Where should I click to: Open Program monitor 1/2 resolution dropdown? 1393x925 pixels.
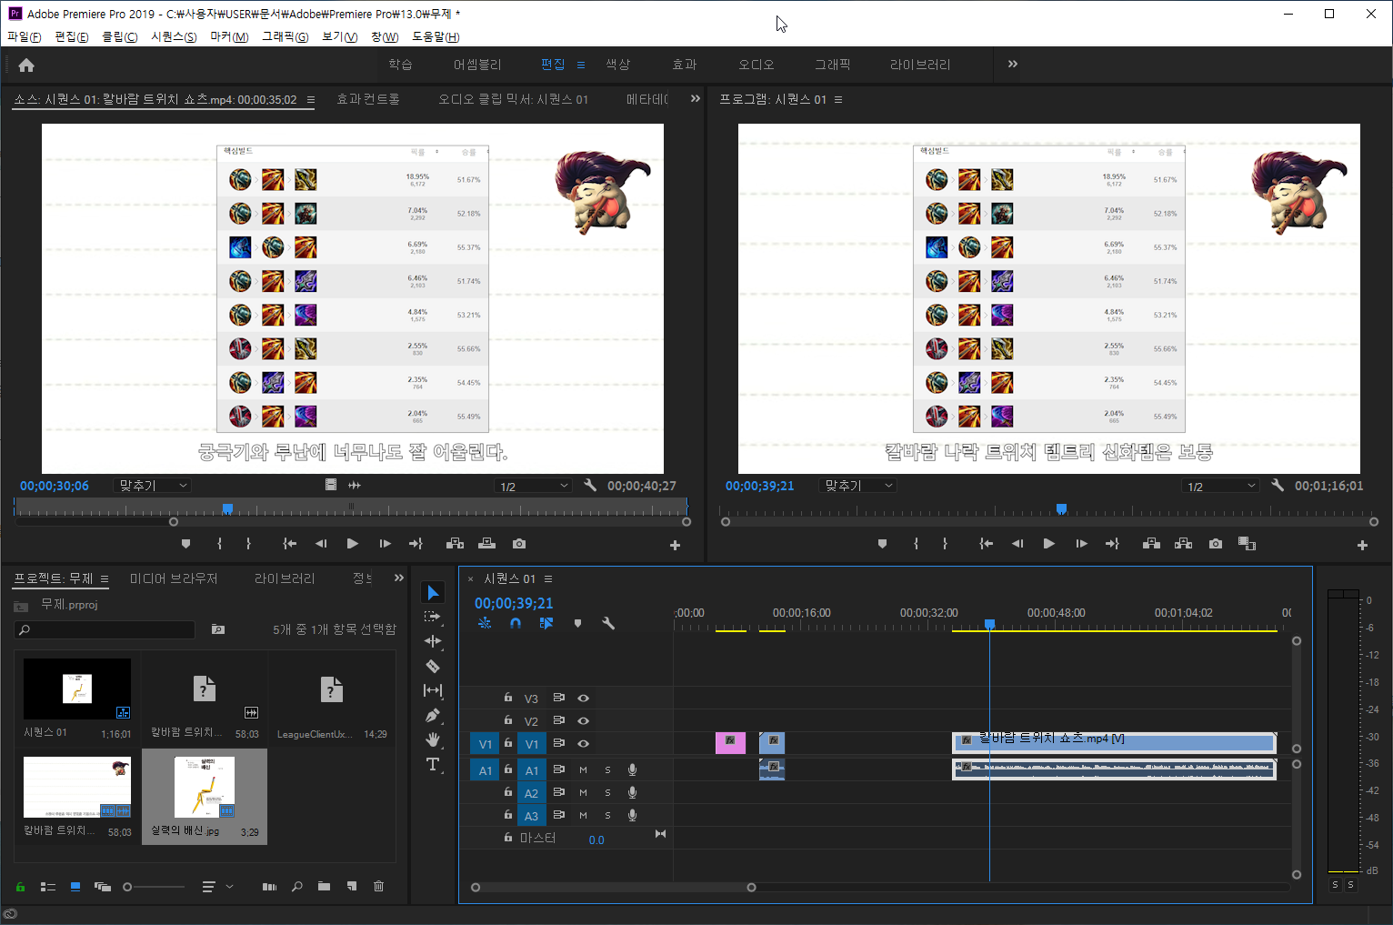(x=1221, y=487)
